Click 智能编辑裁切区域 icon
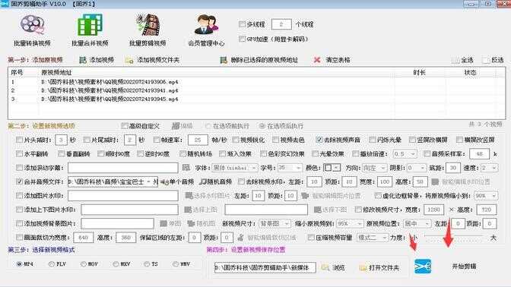511x287 pixels. (240, 238)
